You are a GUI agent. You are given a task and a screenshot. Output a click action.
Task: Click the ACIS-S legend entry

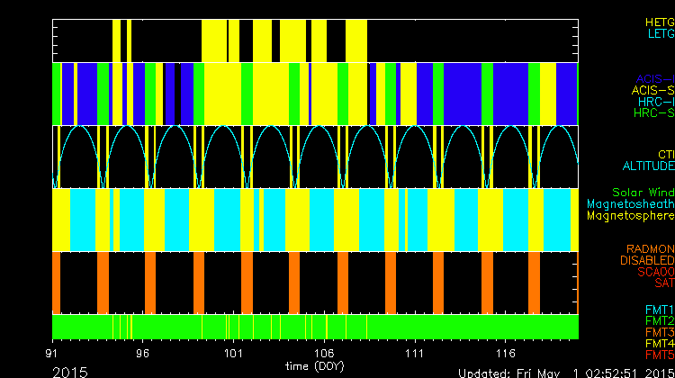click(x=652, y=91)
